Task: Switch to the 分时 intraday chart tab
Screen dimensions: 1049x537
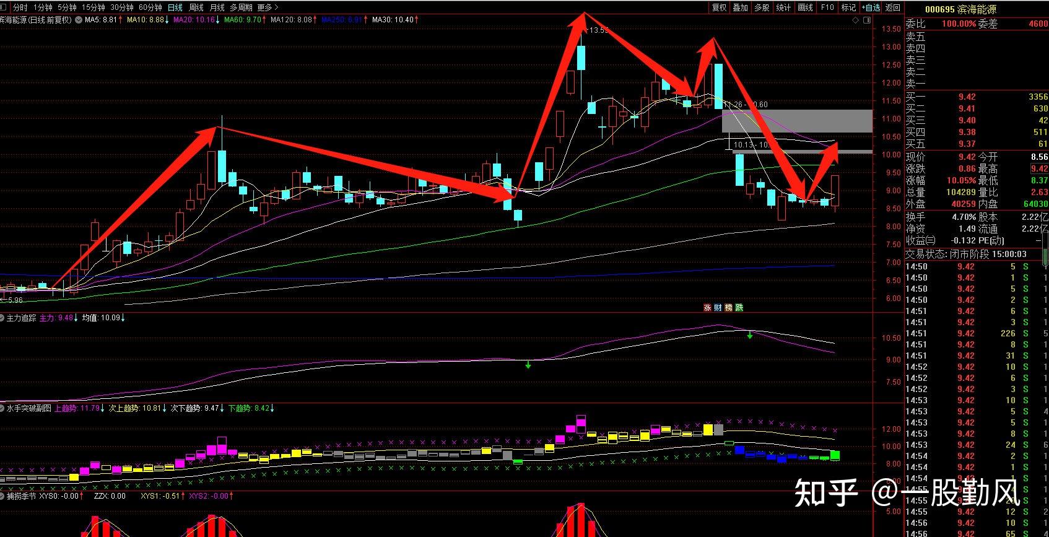Action: click(x=20, y=7)
